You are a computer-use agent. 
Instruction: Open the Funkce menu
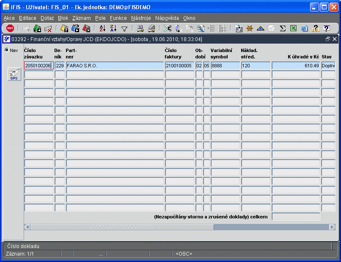(x=118, y=18)
